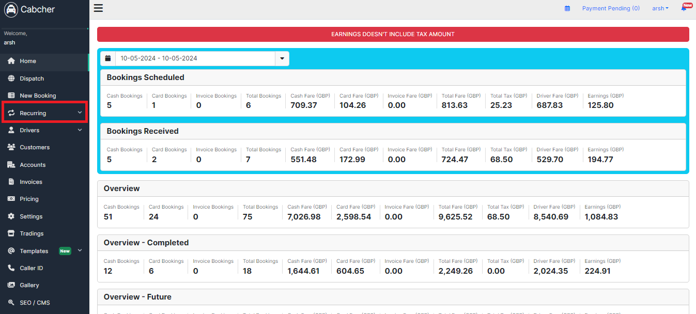696x314 pixels.
Task: Click the New badge next to Templates
Action: (x=65, y=251)
